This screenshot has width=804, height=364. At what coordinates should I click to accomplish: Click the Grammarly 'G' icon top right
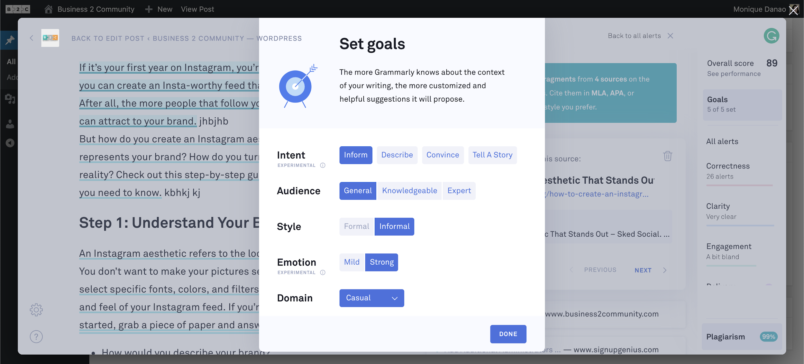(771, 36)
